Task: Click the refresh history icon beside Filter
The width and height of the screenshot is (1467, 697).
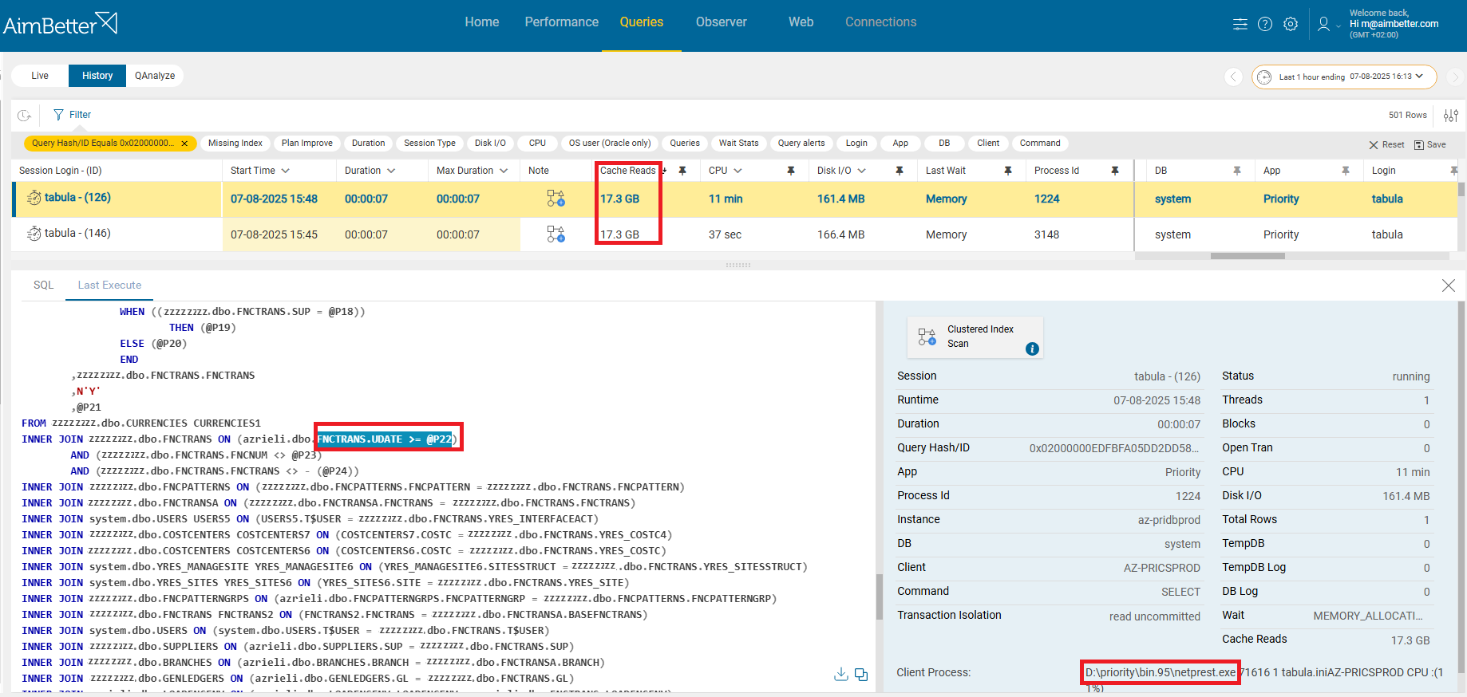Action: point(25,116)
